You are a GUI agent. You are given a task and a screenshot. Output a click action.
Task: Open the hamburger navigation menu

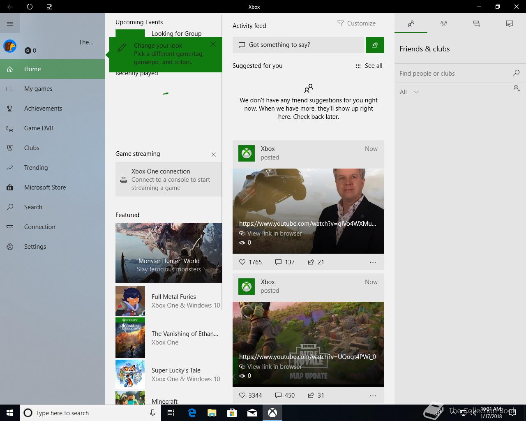click(x=10, y=23)
